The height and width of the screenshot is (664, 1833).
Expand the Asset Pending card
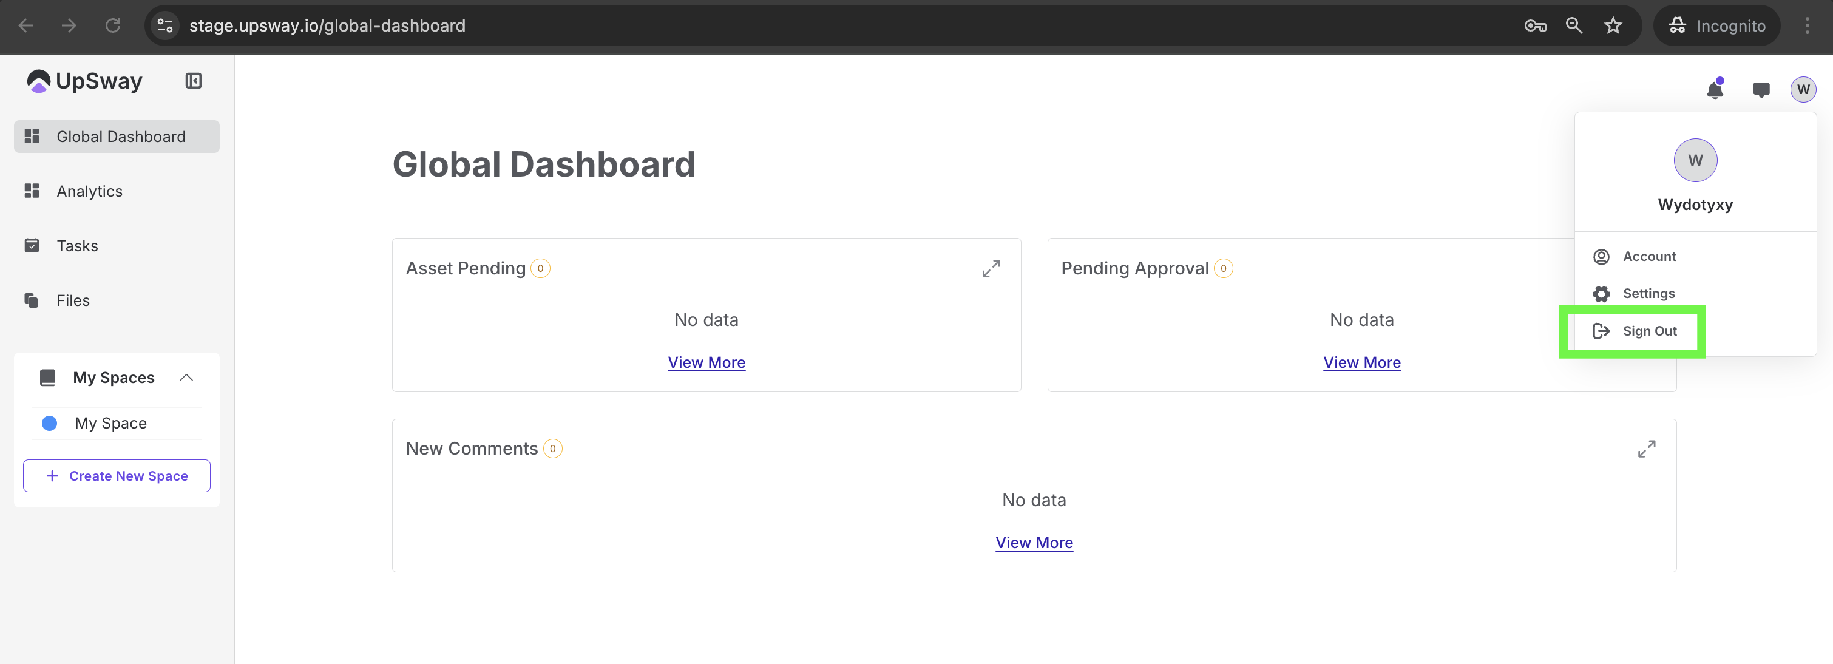point(991,268)
